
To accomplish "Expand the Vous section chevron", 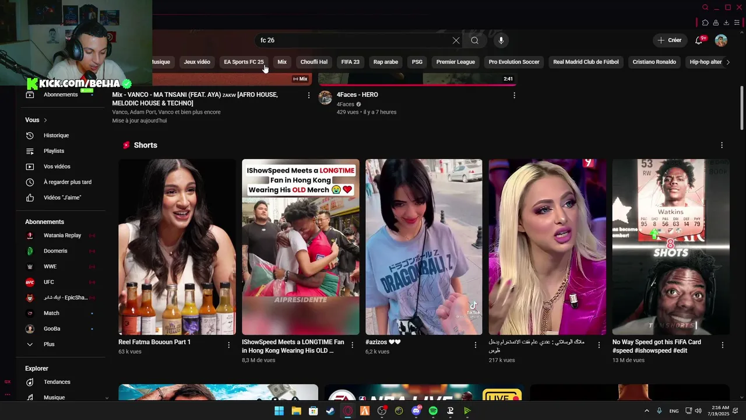I will click(45, 120).
